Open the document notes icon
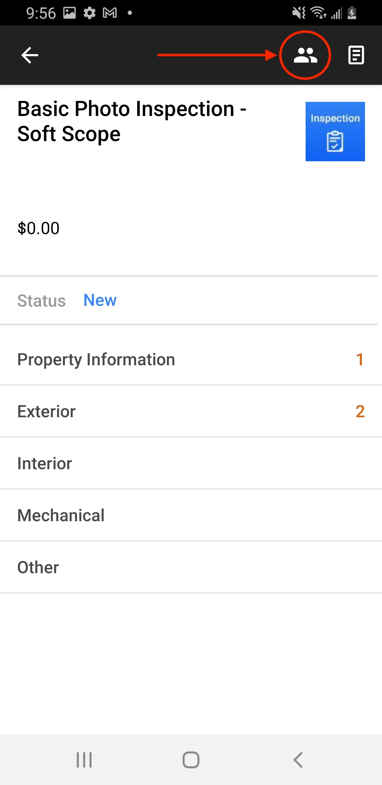Screen dimensions: 382x785 [356, 55]
